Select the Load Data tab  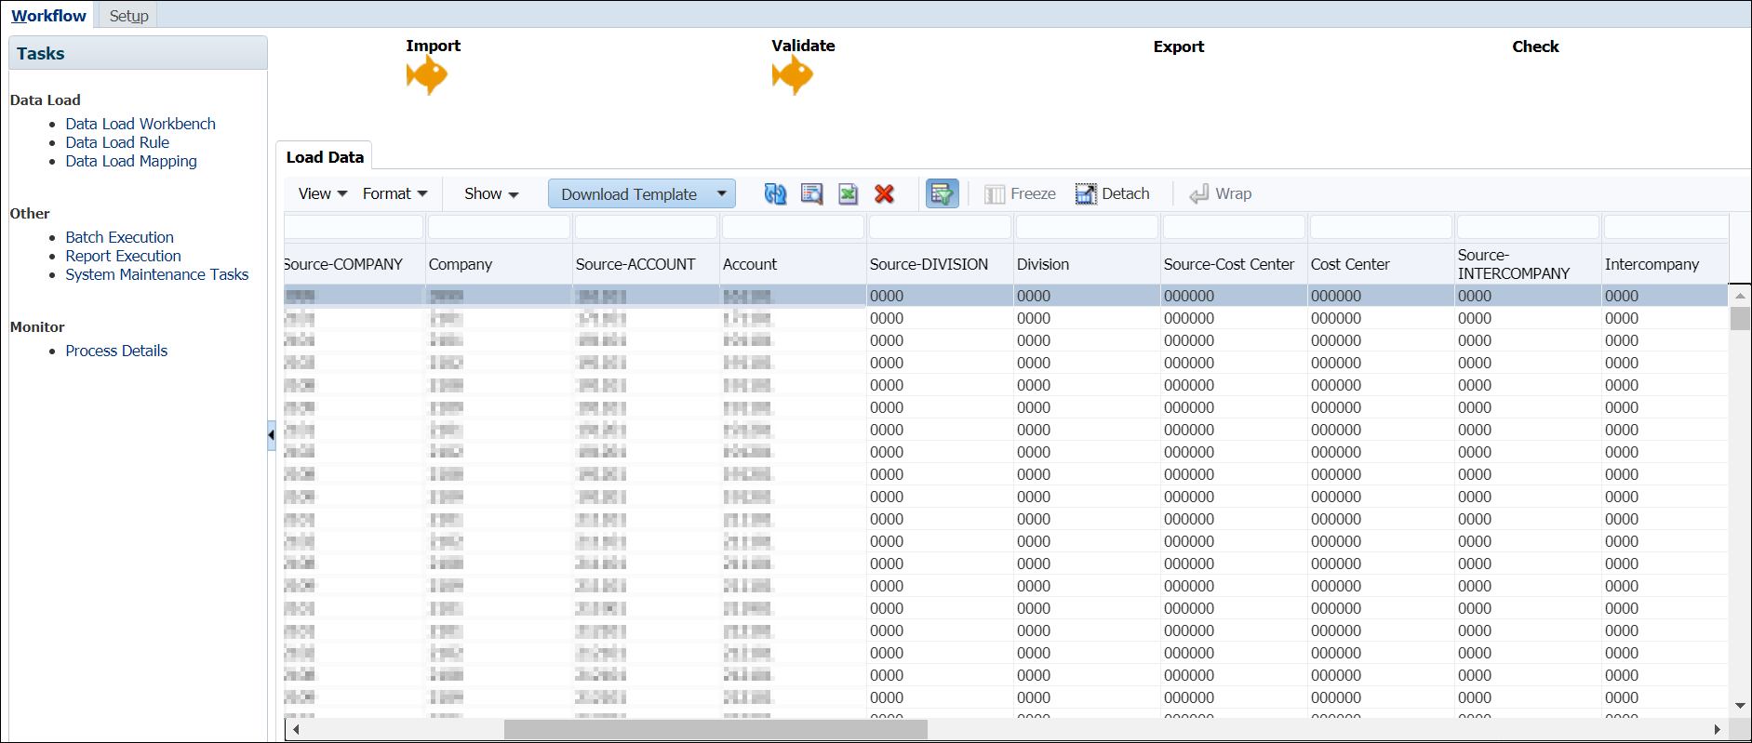[325, 156]
